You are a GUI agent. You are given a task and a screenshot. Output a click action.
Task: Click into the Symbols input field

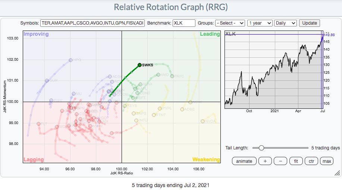pos(92,23)
